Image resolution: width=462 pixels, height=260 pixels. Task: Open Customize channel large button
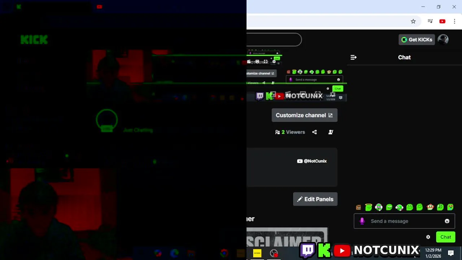point(304,115)
